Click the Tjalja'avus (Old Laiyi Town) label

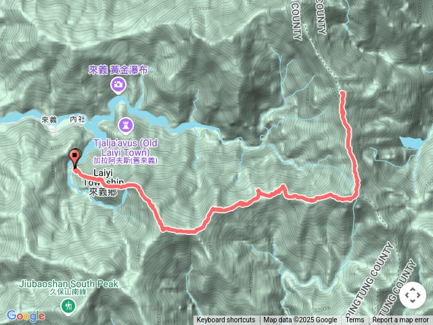click(126, 148)
